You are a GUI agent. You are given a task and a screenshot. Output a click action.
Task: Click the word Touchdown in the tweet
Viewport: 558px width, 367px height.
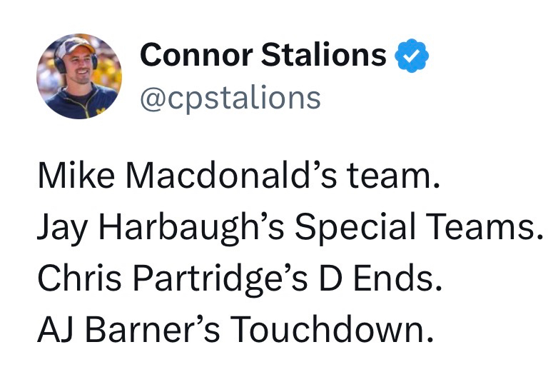tap(326, 329)
